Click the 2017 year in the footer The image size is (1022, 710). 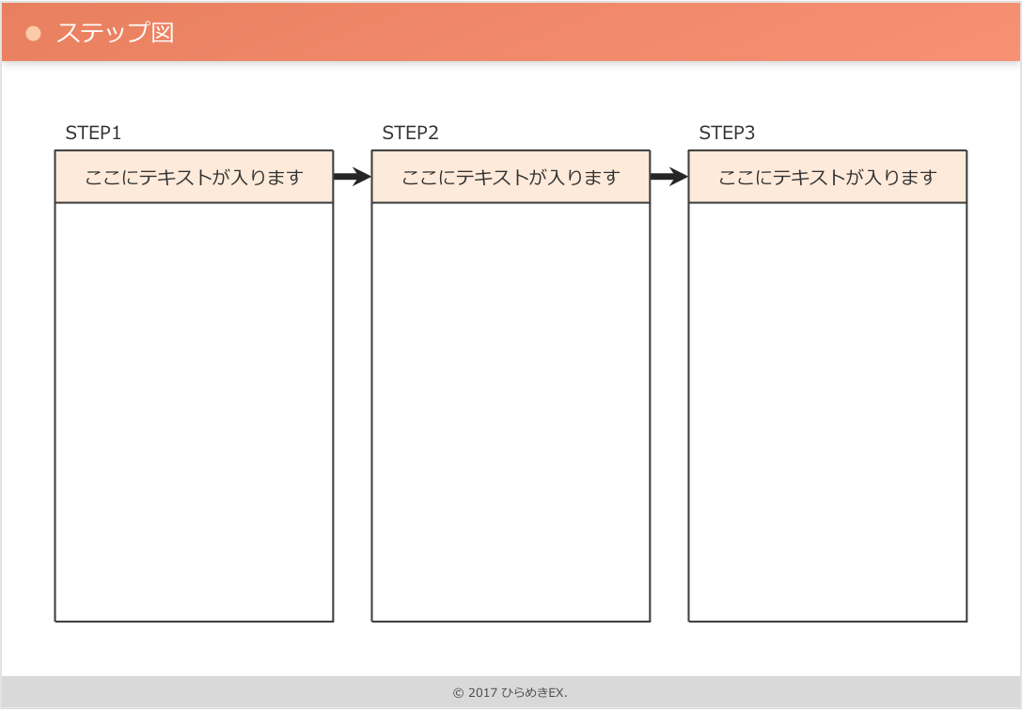(x=480, y=693)
